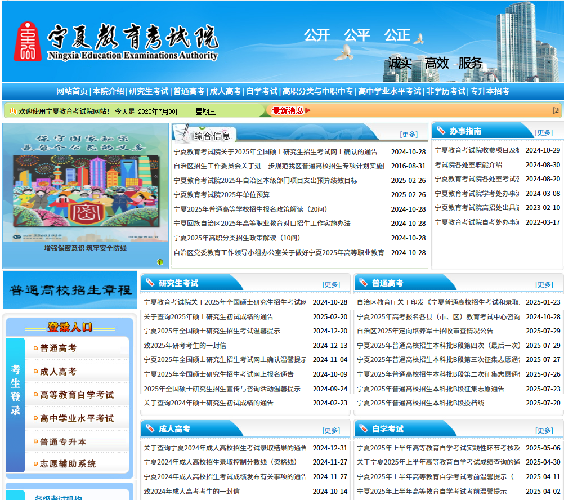The image size is (564, 500).
Task: Click the Ningxia Education Examinations Authority logo
Action: coord(115,42)
